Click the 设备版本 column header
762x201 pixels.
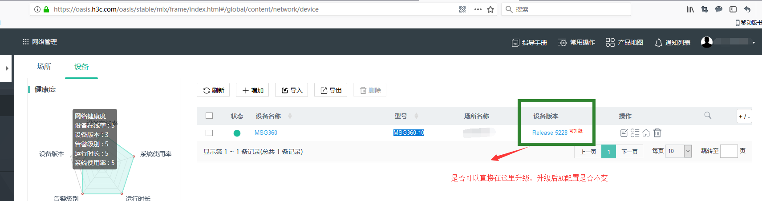[x=546, y=116]
